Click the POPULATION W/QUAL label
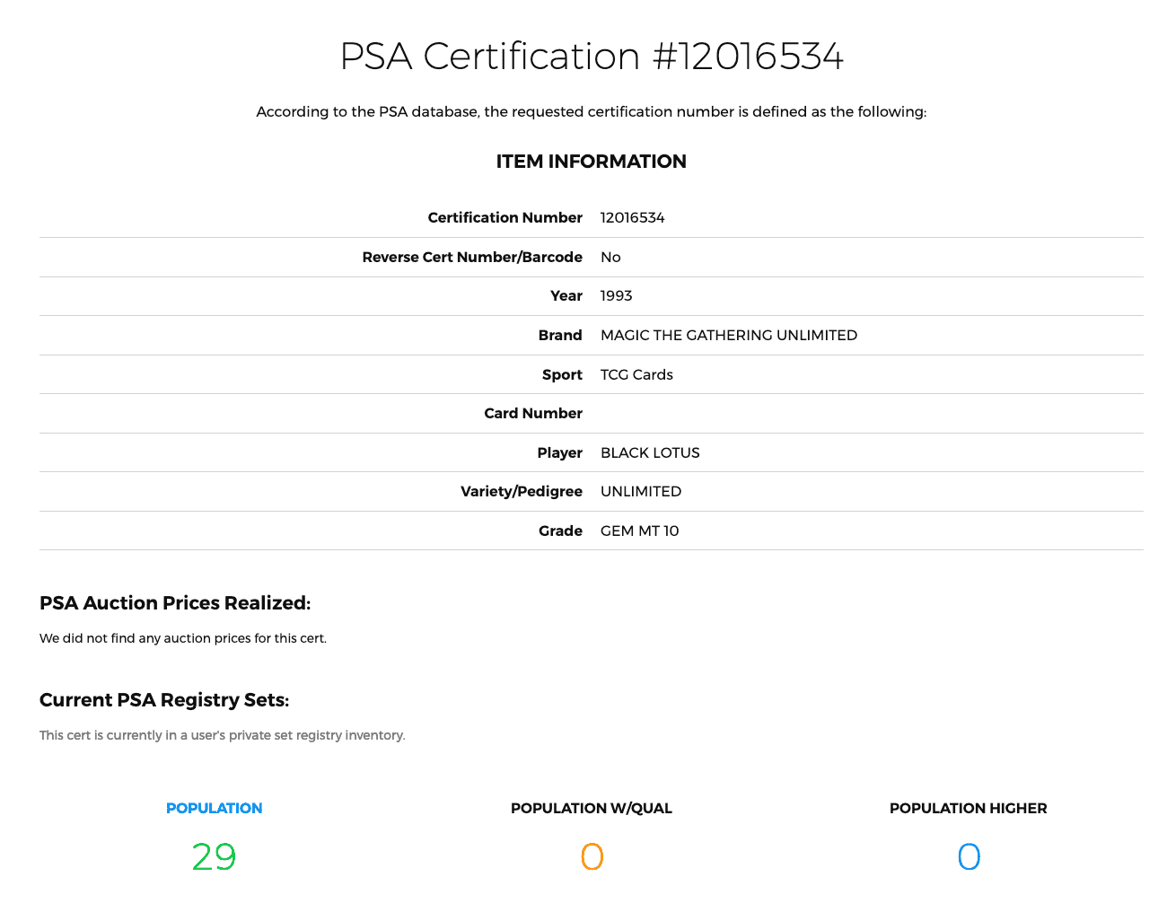The width and height of the screenshot is (1158, 912). (592, 808)
